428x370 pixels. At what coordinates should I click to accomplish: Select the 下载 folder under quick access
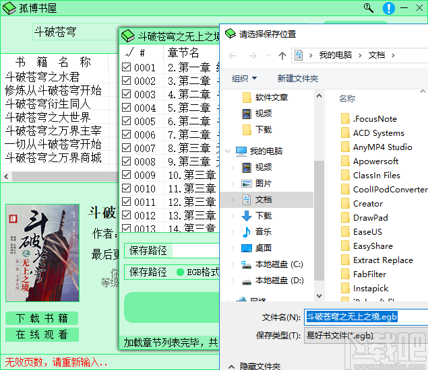pyautogui.click(x=257, y=130)
